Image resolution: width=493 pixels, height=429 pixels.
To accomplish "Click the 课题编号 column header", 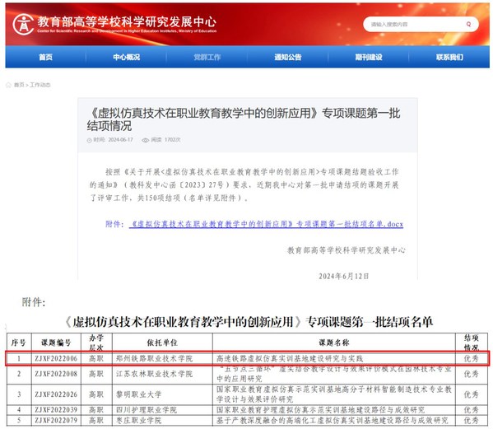I will coord(56,343).
